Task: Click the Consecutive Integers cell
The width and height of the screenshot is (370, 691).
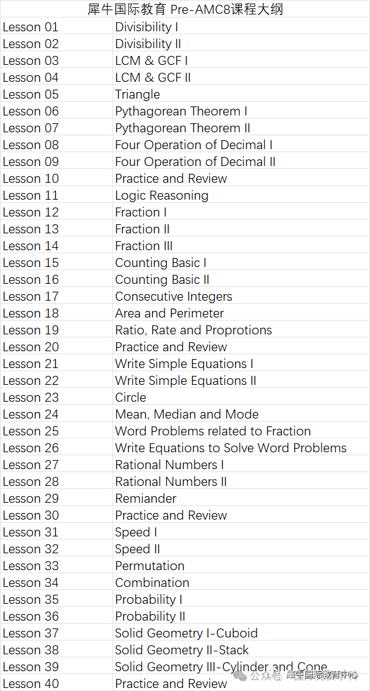Action: pos(241,296)
